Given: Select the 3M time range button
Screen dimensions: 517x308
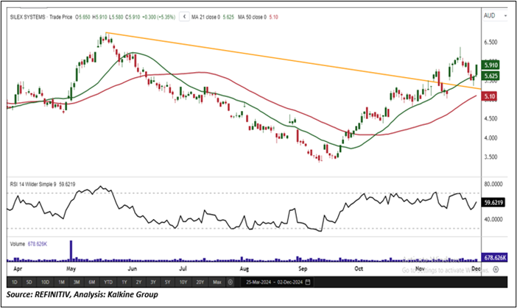Looking at the screenshot, I should [x=77, y=282].
